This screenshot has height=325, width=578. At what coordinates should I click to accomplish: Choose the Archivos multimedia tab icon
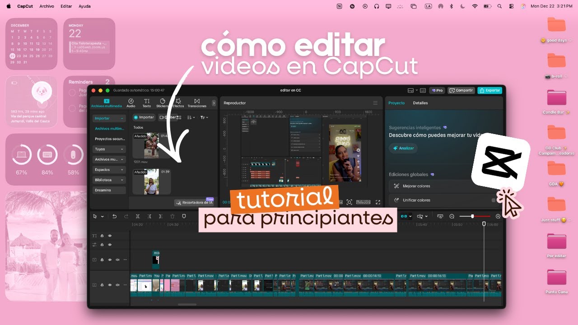[107, 103]
